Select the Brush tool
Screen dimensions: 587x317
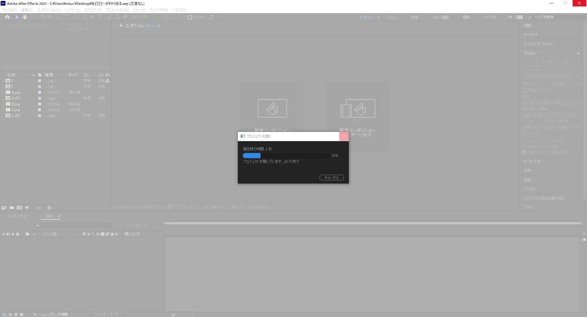click(110, 17)
